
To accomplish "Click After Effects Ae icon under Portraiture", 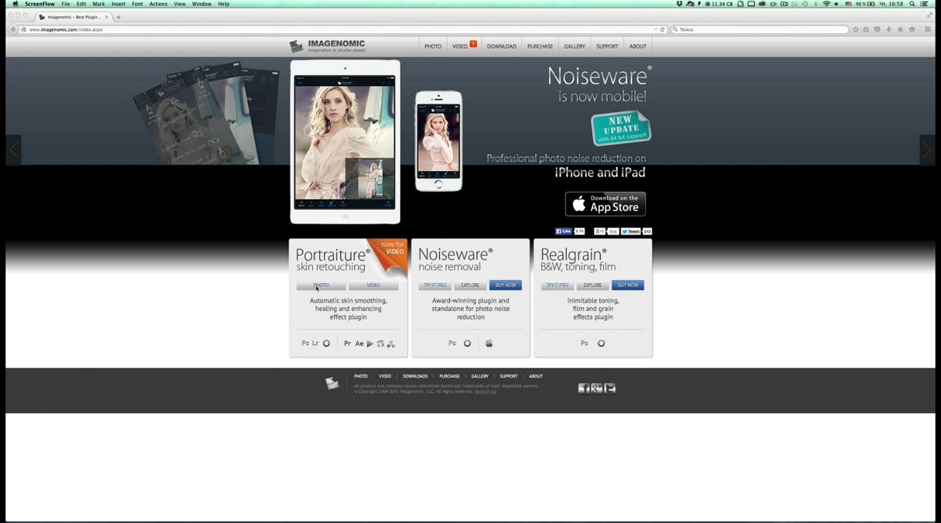I will (359, 343).
